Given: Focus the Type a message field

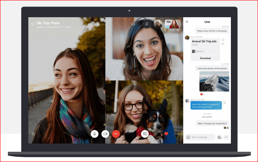Looking at the screenshot, I should [200, 137].
